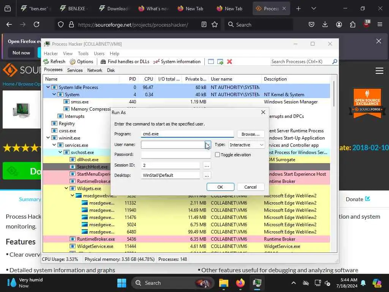Select the smss.exe process row
Image resolution: width=389 pixels, height=292 pixels.
point(186,102)
